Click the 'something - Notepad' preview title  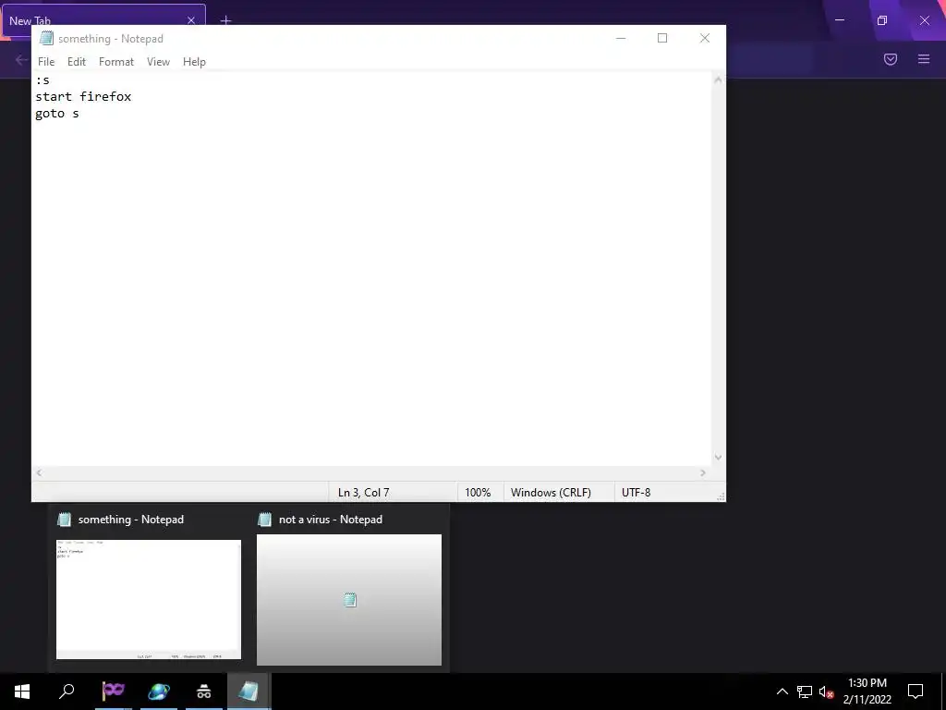[x=131, y=520]
